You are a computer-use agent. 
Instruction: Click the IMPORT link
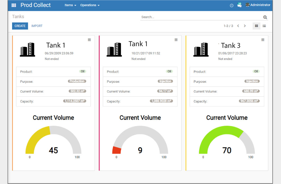pyautogui.click(x=37, y=26)
